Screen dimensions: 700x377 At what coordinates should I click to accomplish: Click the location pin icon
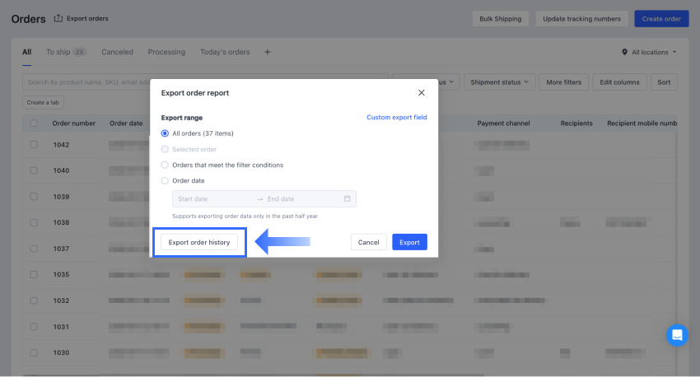pos(624,53)
